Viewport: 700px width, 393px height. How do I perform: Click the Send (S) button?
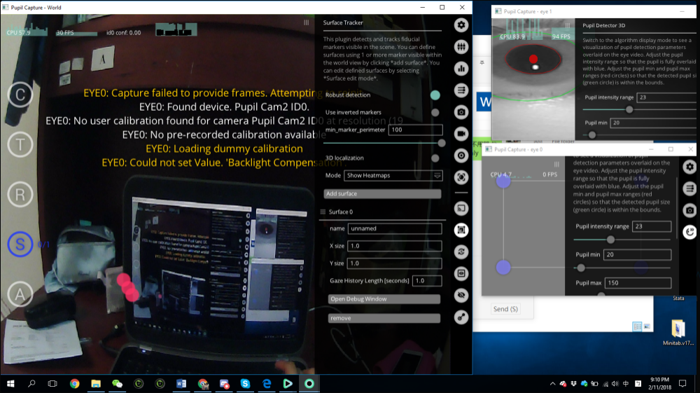505,309
